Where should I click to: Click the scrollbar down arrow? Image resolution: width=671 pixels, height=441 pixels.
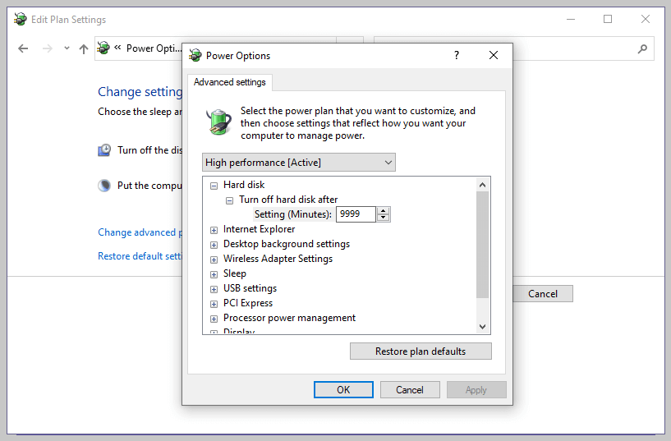tap(482, 326)
